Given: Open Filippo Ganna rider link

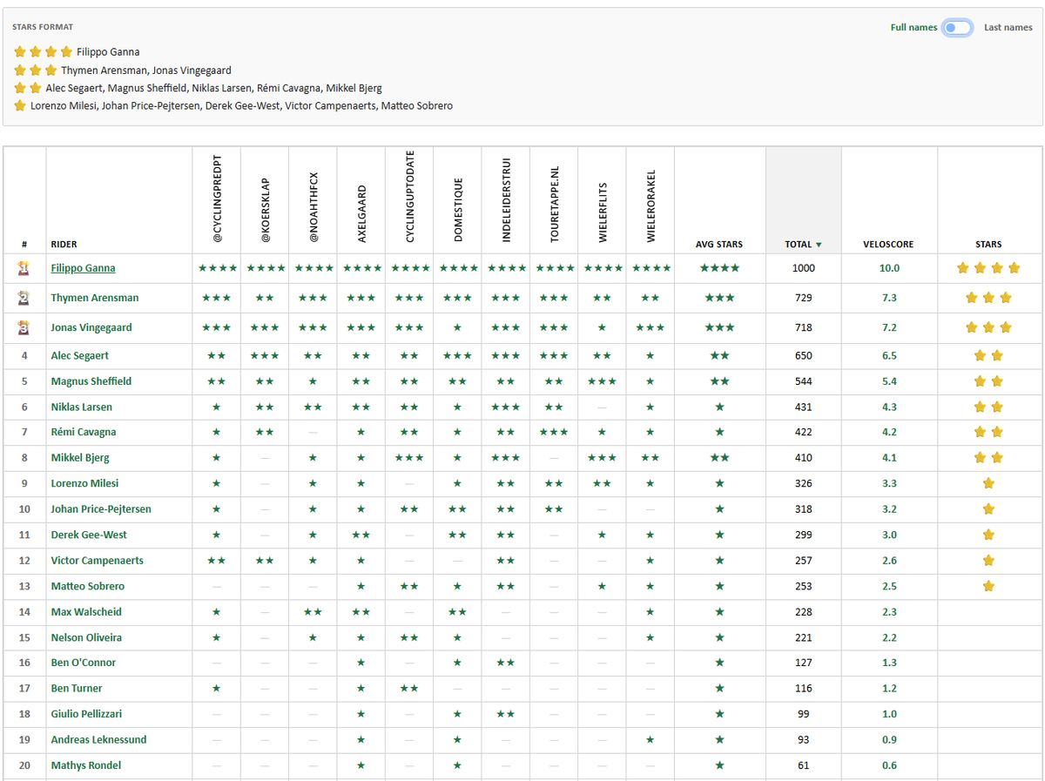Looking at the screenshot, I should [83, 268].
